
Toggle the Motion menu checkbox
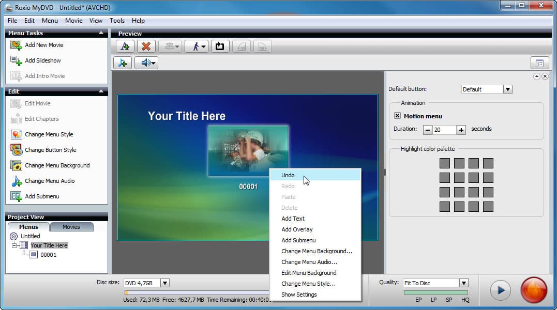coord(397,116)
